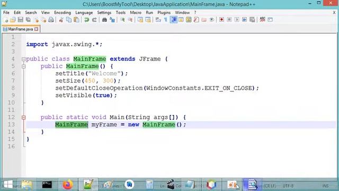Open the Settings menu
This screenshot has width=339, height=191.
click(x=104, y=13)
